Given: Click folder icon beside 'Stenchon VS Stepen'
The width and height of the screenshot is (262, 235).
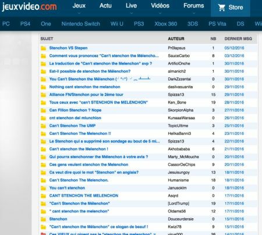Looking at the screenshot, I should click(x=43, y=48).
